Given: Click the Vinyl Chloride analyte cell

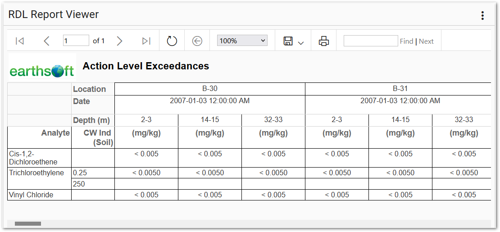Looking at the screenshot, I should click(x=31, y=195).
